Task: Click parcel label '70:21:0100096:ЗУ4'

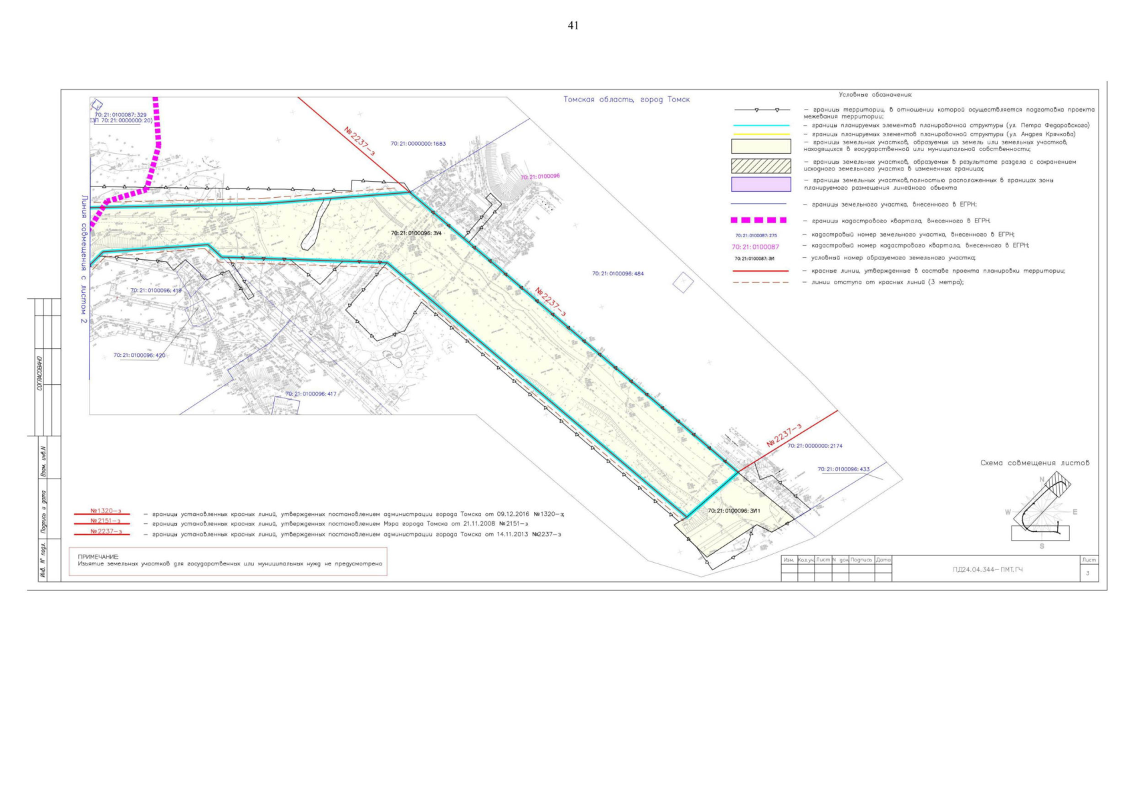Action: tap(416, 233)
